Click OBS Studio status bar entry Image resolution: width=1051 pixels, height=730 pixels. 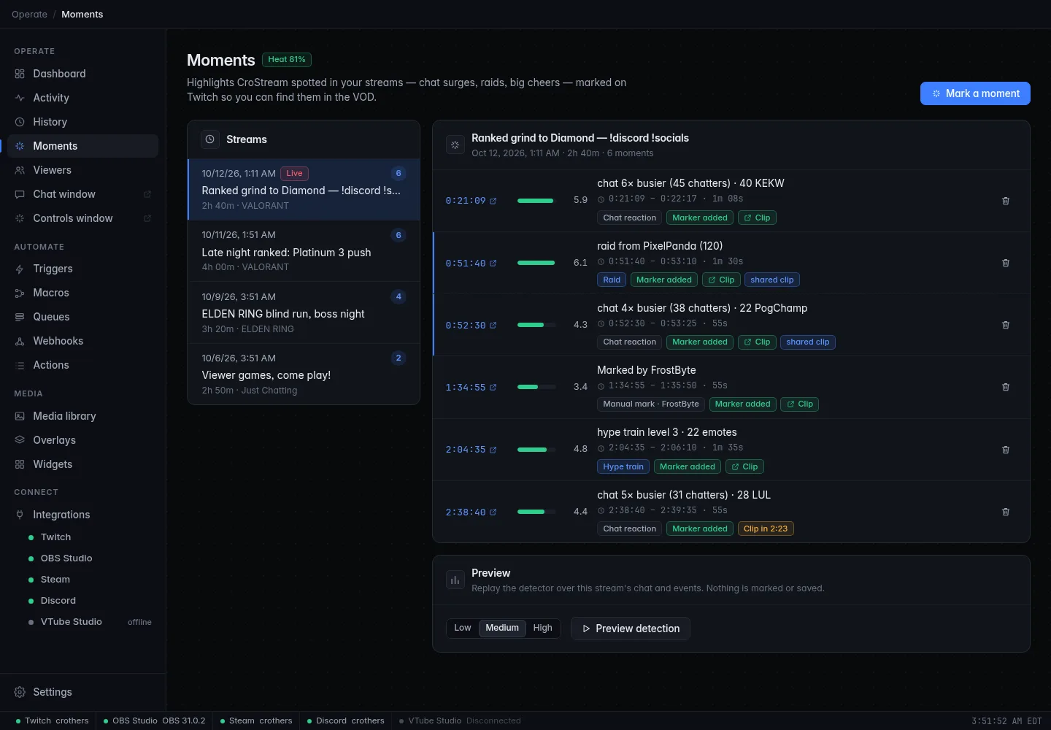[154, 721]
